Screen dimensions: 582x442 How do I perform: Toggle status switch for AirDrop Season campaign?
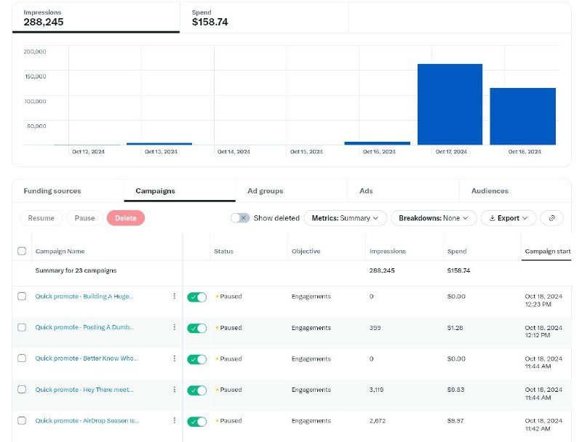pyautogui.click(x=196, y=422)
